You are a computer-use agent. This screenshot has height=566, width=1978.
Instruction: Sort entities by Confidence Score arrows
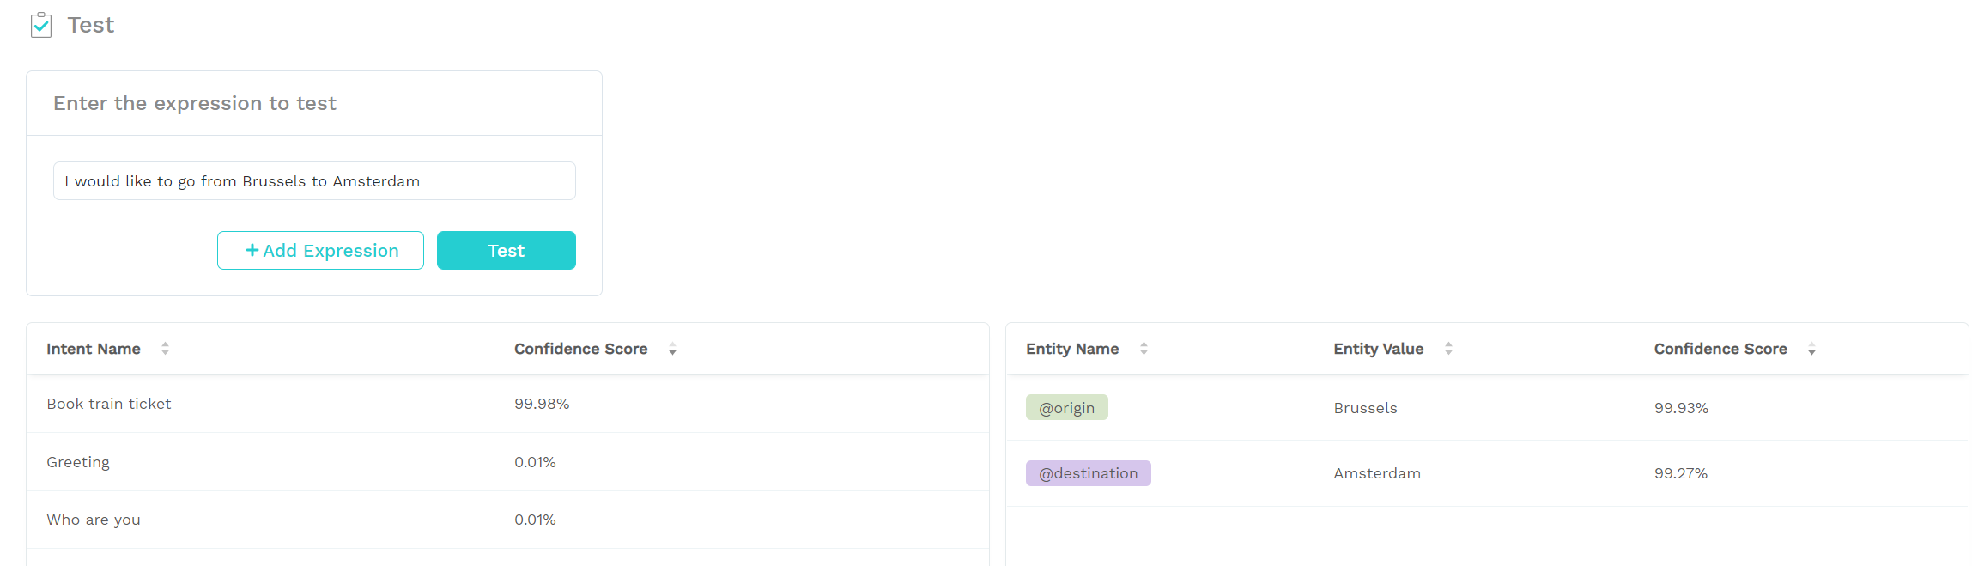tap(1811, 349)
